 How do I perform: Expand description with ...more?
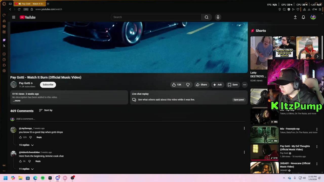click(16, 101)
